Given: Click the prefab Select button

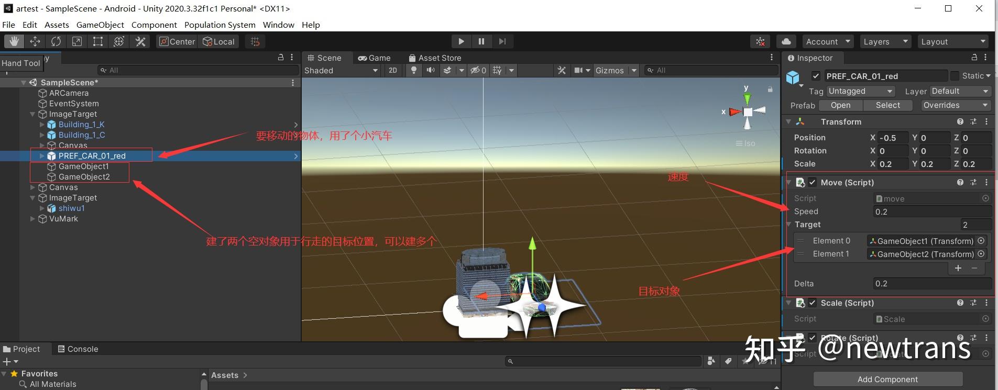Looking at the screenshot, I should (x=888, y=105).
